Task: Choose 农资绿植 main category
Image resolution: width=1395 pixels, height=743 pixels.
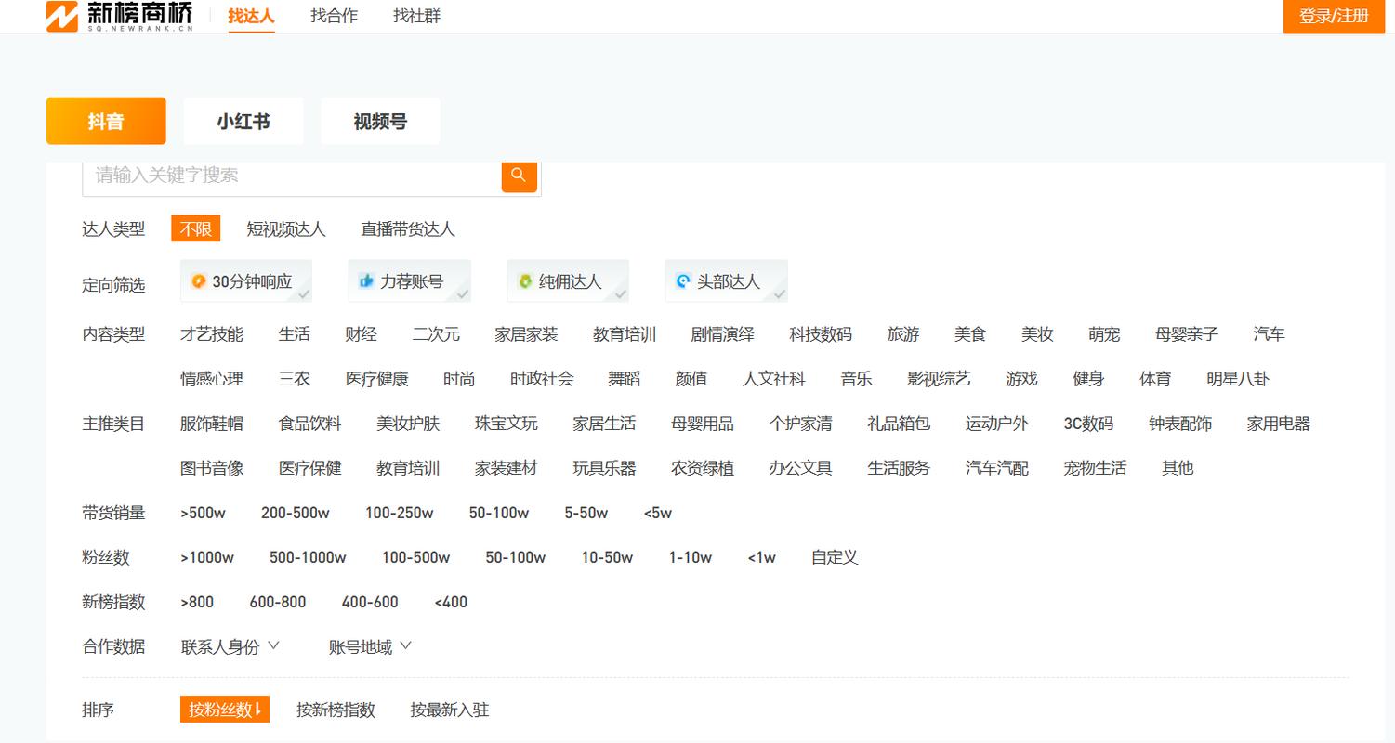Action: point(703,468)
